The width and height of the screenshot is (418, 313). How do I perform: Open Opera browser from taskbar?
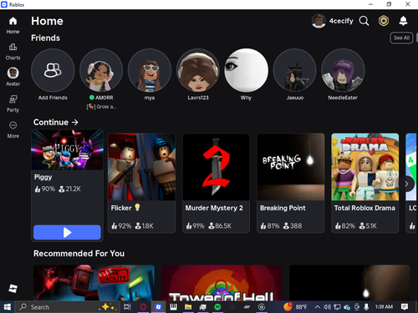pos(143,307)
